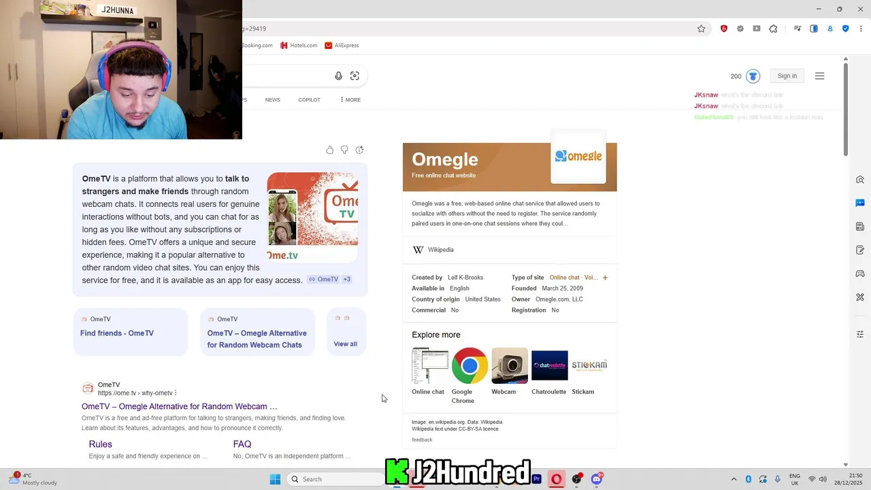Give the answer a thumbs down
The height and width of the screenshot is (490, 871).
pos(344,150)
